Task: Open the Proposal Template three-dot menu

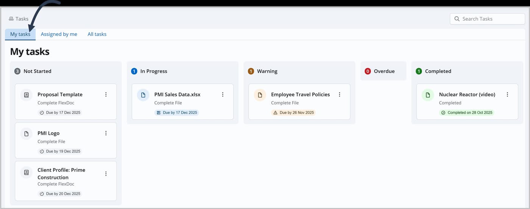Action: [x=106, y=94]
